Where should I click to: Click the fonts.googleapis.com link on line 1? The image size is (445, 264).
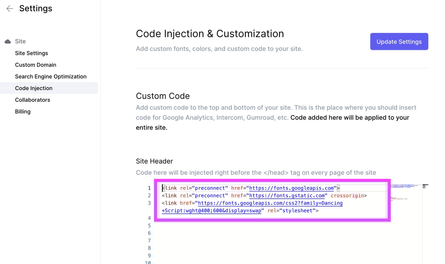coord(292,188)
